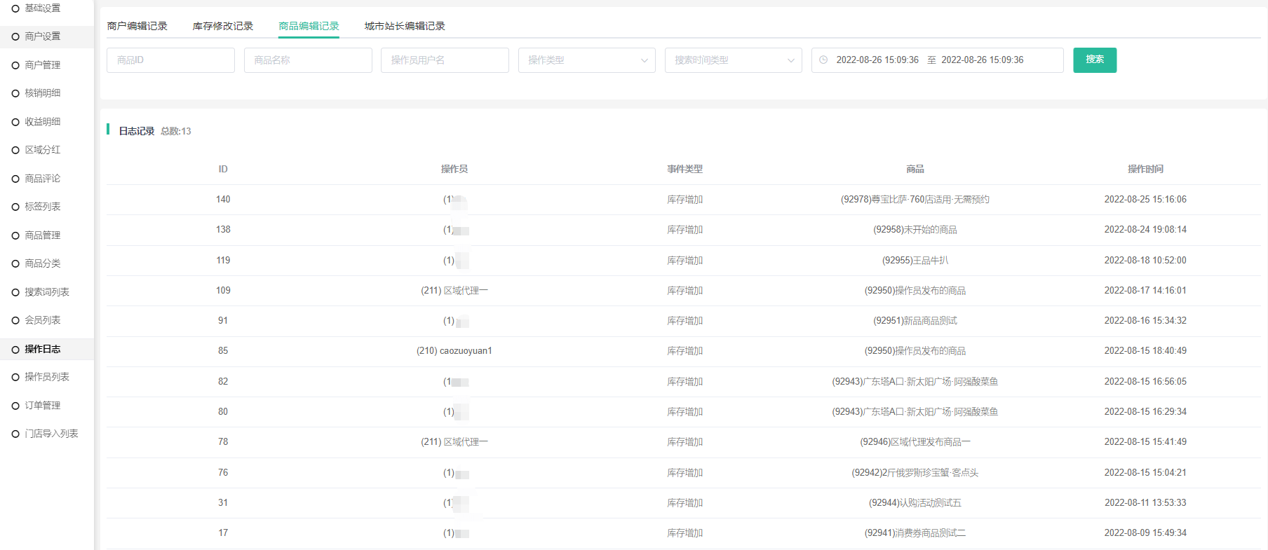Click the green 搜索 button
The height and width of the screenshot is (550, 1268).
pos(1094,60)
